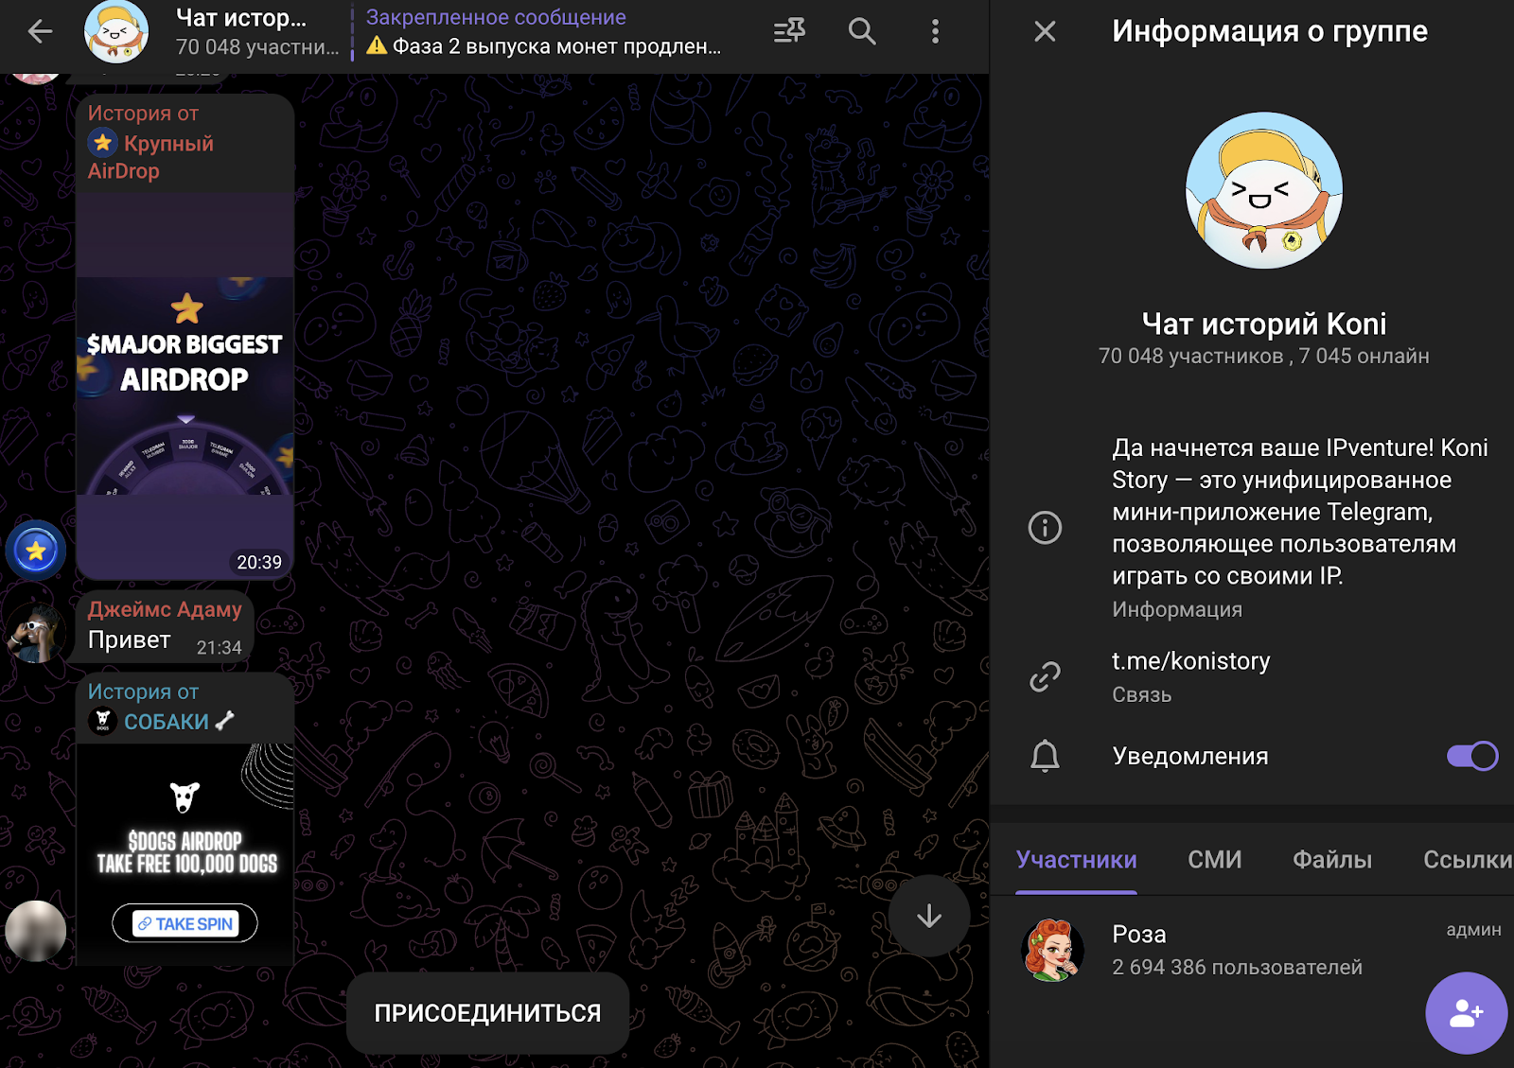Screen dimensions: 1514x1068
Task: Open the pinned messages list icon
Action: click(789, 32)
